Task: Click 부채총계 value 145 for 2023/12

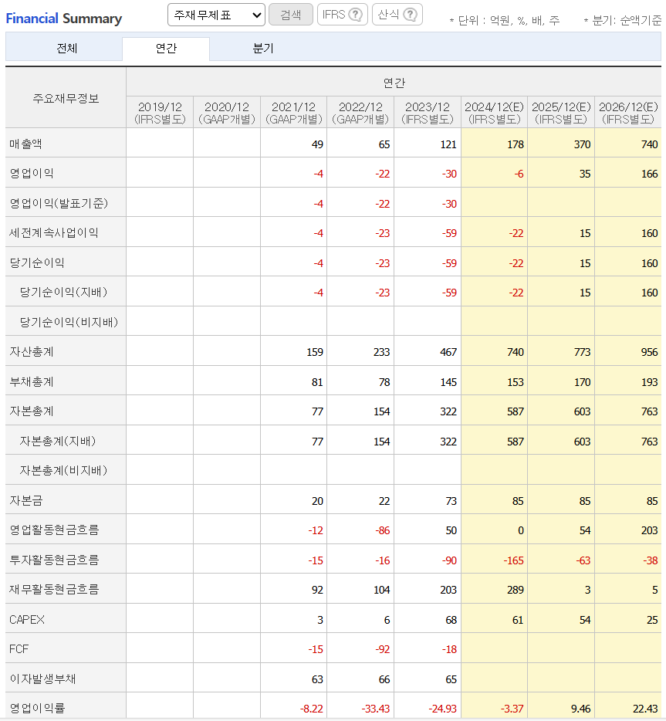Action: pos(448,382)
